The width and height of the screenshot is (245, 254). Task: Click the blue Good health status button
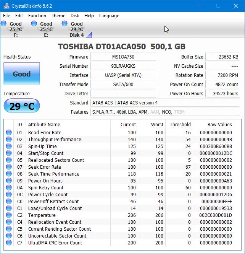(x=21, y=74)
